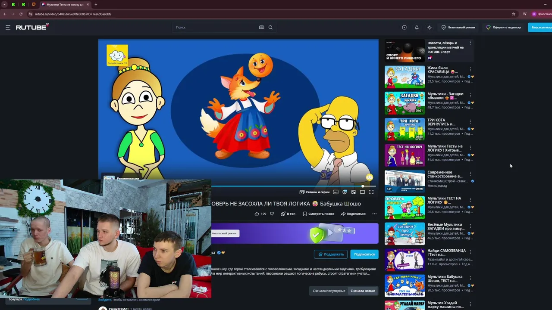The image size is (552, 310).
Task: Go back in the browser
Action: tap(5, 14)
